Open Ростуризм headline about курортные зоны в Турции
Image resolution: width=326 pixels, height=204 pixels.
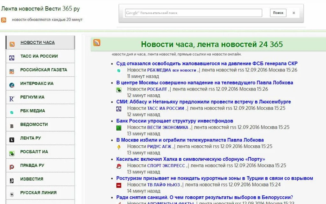click(x=215, y=178)
